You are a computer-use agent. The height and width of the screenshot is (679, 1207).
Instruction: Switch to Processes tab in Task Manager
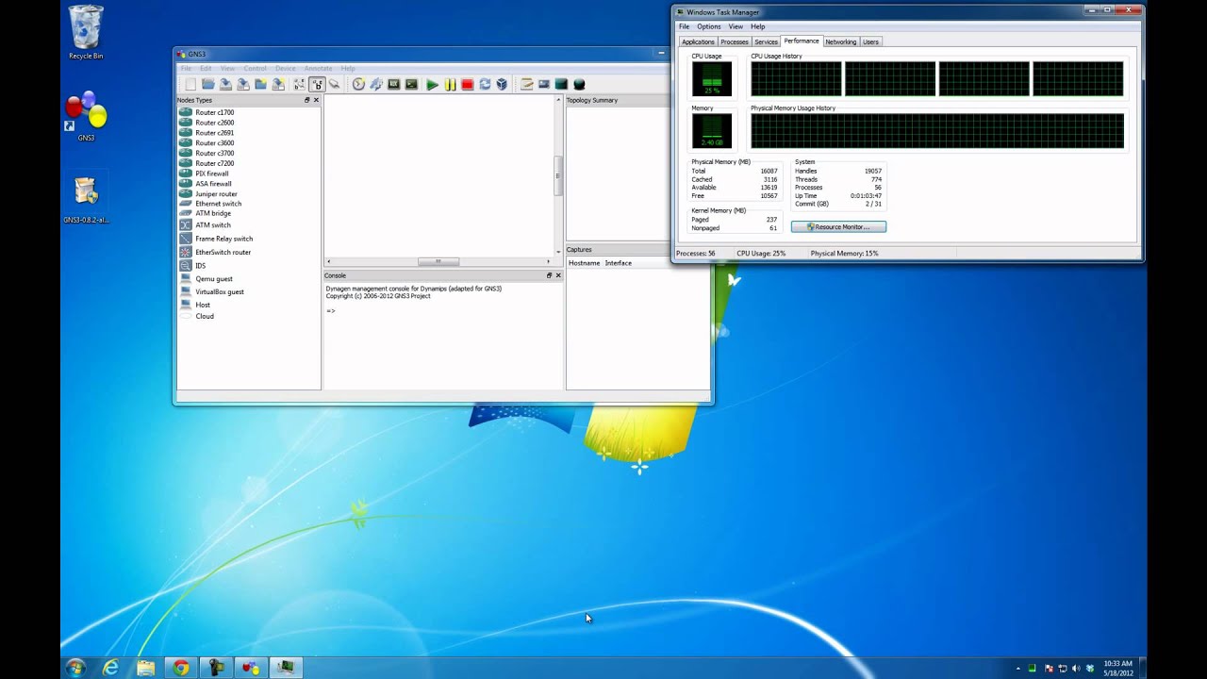734,41
